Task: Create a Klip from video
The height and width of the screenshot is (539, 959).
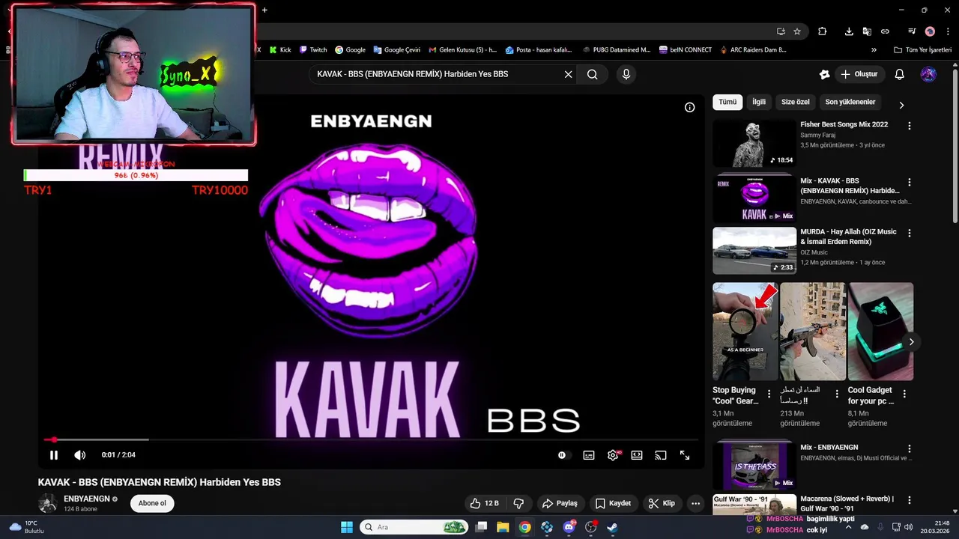Action: tap(662, 503)
